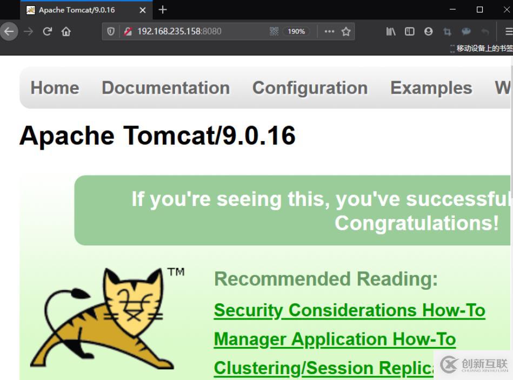This screenshot has height=380, width=513.
Task: Click the greyed undo arrow toolbar icon
Action: pyautogui.click(x=485, y=31)
